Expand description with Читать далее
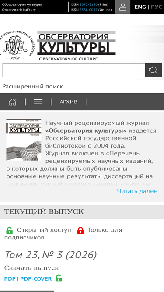 tap(137, 191)
